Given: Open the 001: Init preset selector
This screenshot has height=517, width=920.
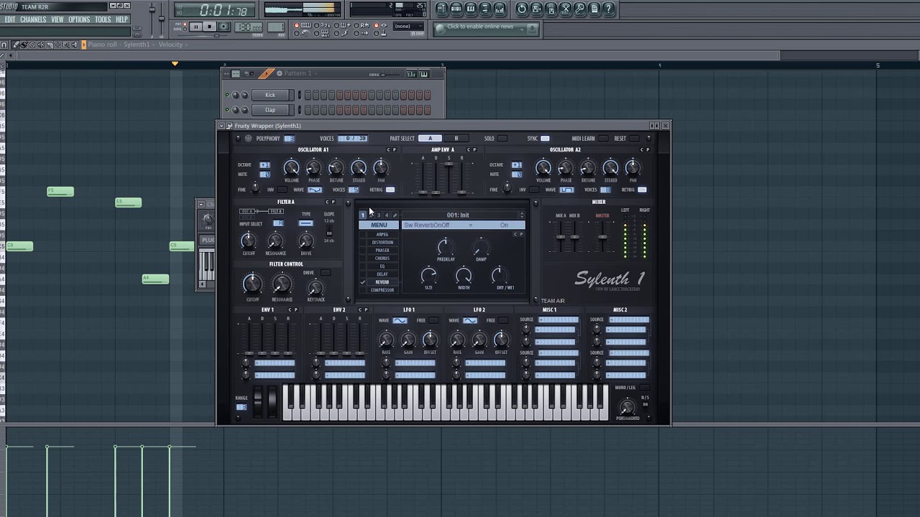Looking at the screenshot, I should pyautogui.click(x=458, y=215).
